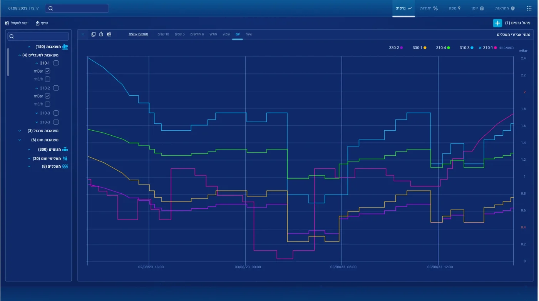539x301 pixels.
Task: Click the 330-2 purple legend dot
Action: click(x=402, y=48)
